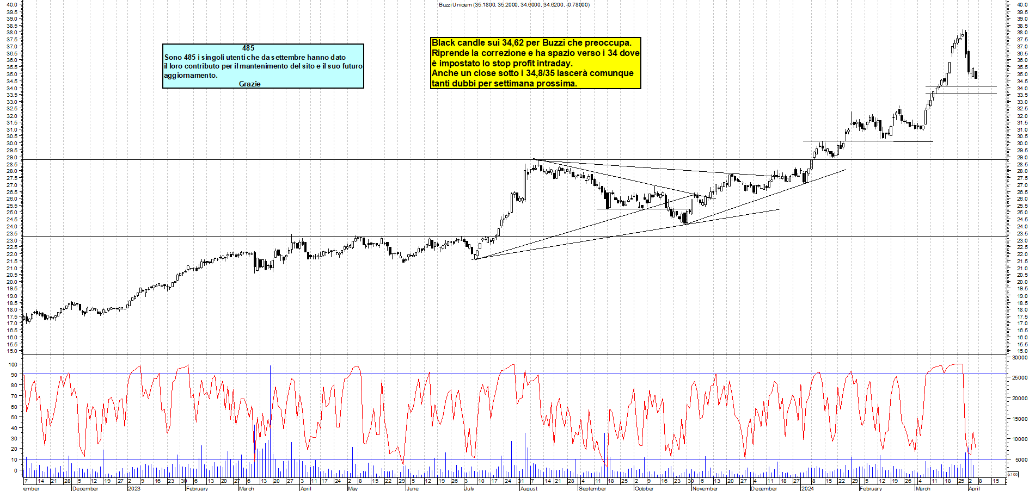Click the word 'Grazie' in the cyan box
1029x491 pixels.
pyautogui.click(x=250, y=84)
